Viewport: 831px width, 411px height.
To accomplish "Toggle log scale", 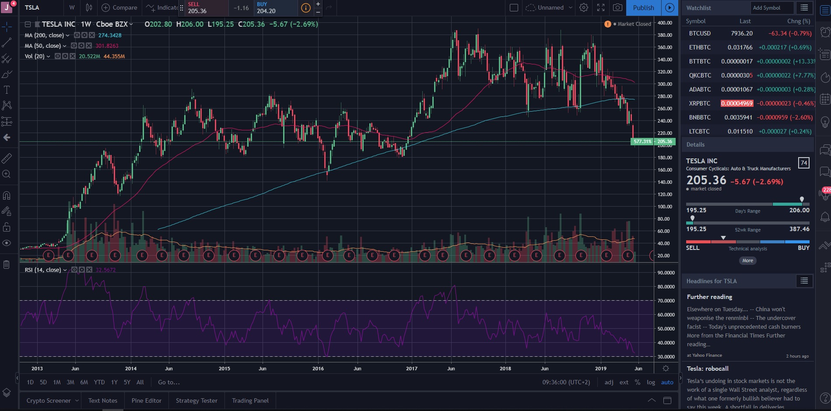I will point(651,382).
